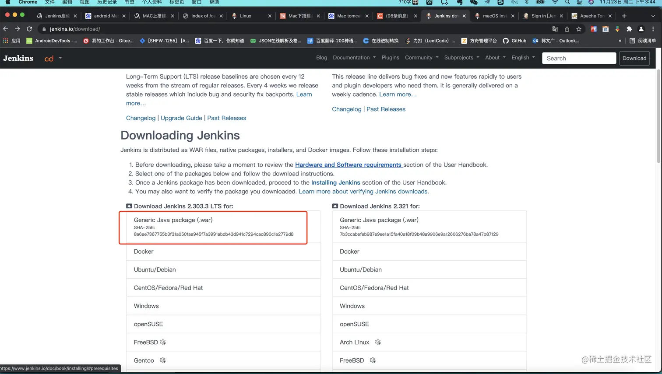
Task: Open verifying Jenkins downloads link
Action: 363,191
